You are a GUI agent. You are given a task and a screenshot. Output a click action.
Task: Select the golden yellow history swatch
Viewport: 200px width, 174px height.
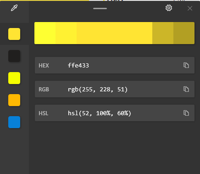[x=14, y=34]
